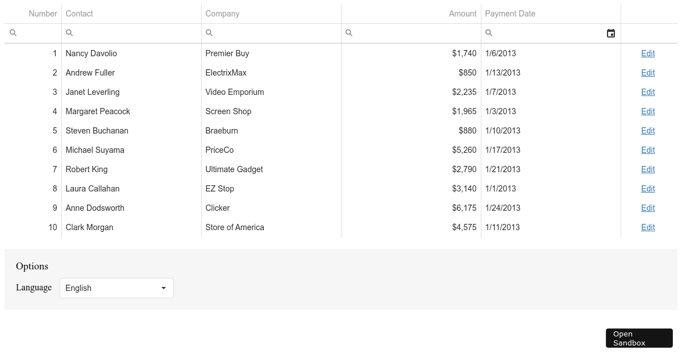Screen dimensions: 682x358
Task: Sort by the Contact column header
Action: 80,14
